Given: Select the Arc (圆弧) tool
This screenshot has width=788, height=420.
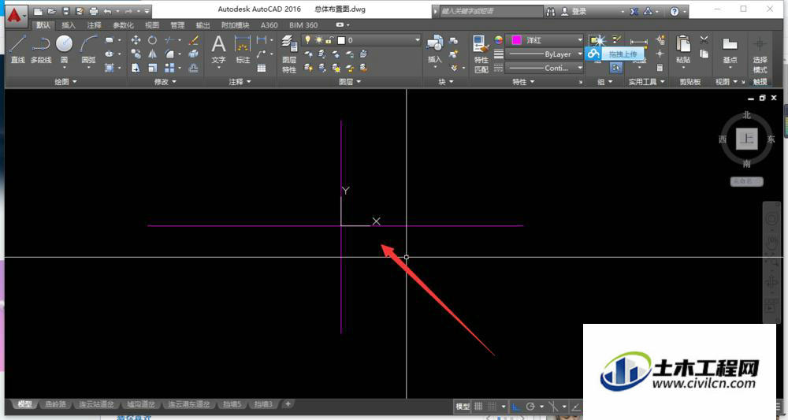Looking at the screenshot, I should [x=88, y=49].
